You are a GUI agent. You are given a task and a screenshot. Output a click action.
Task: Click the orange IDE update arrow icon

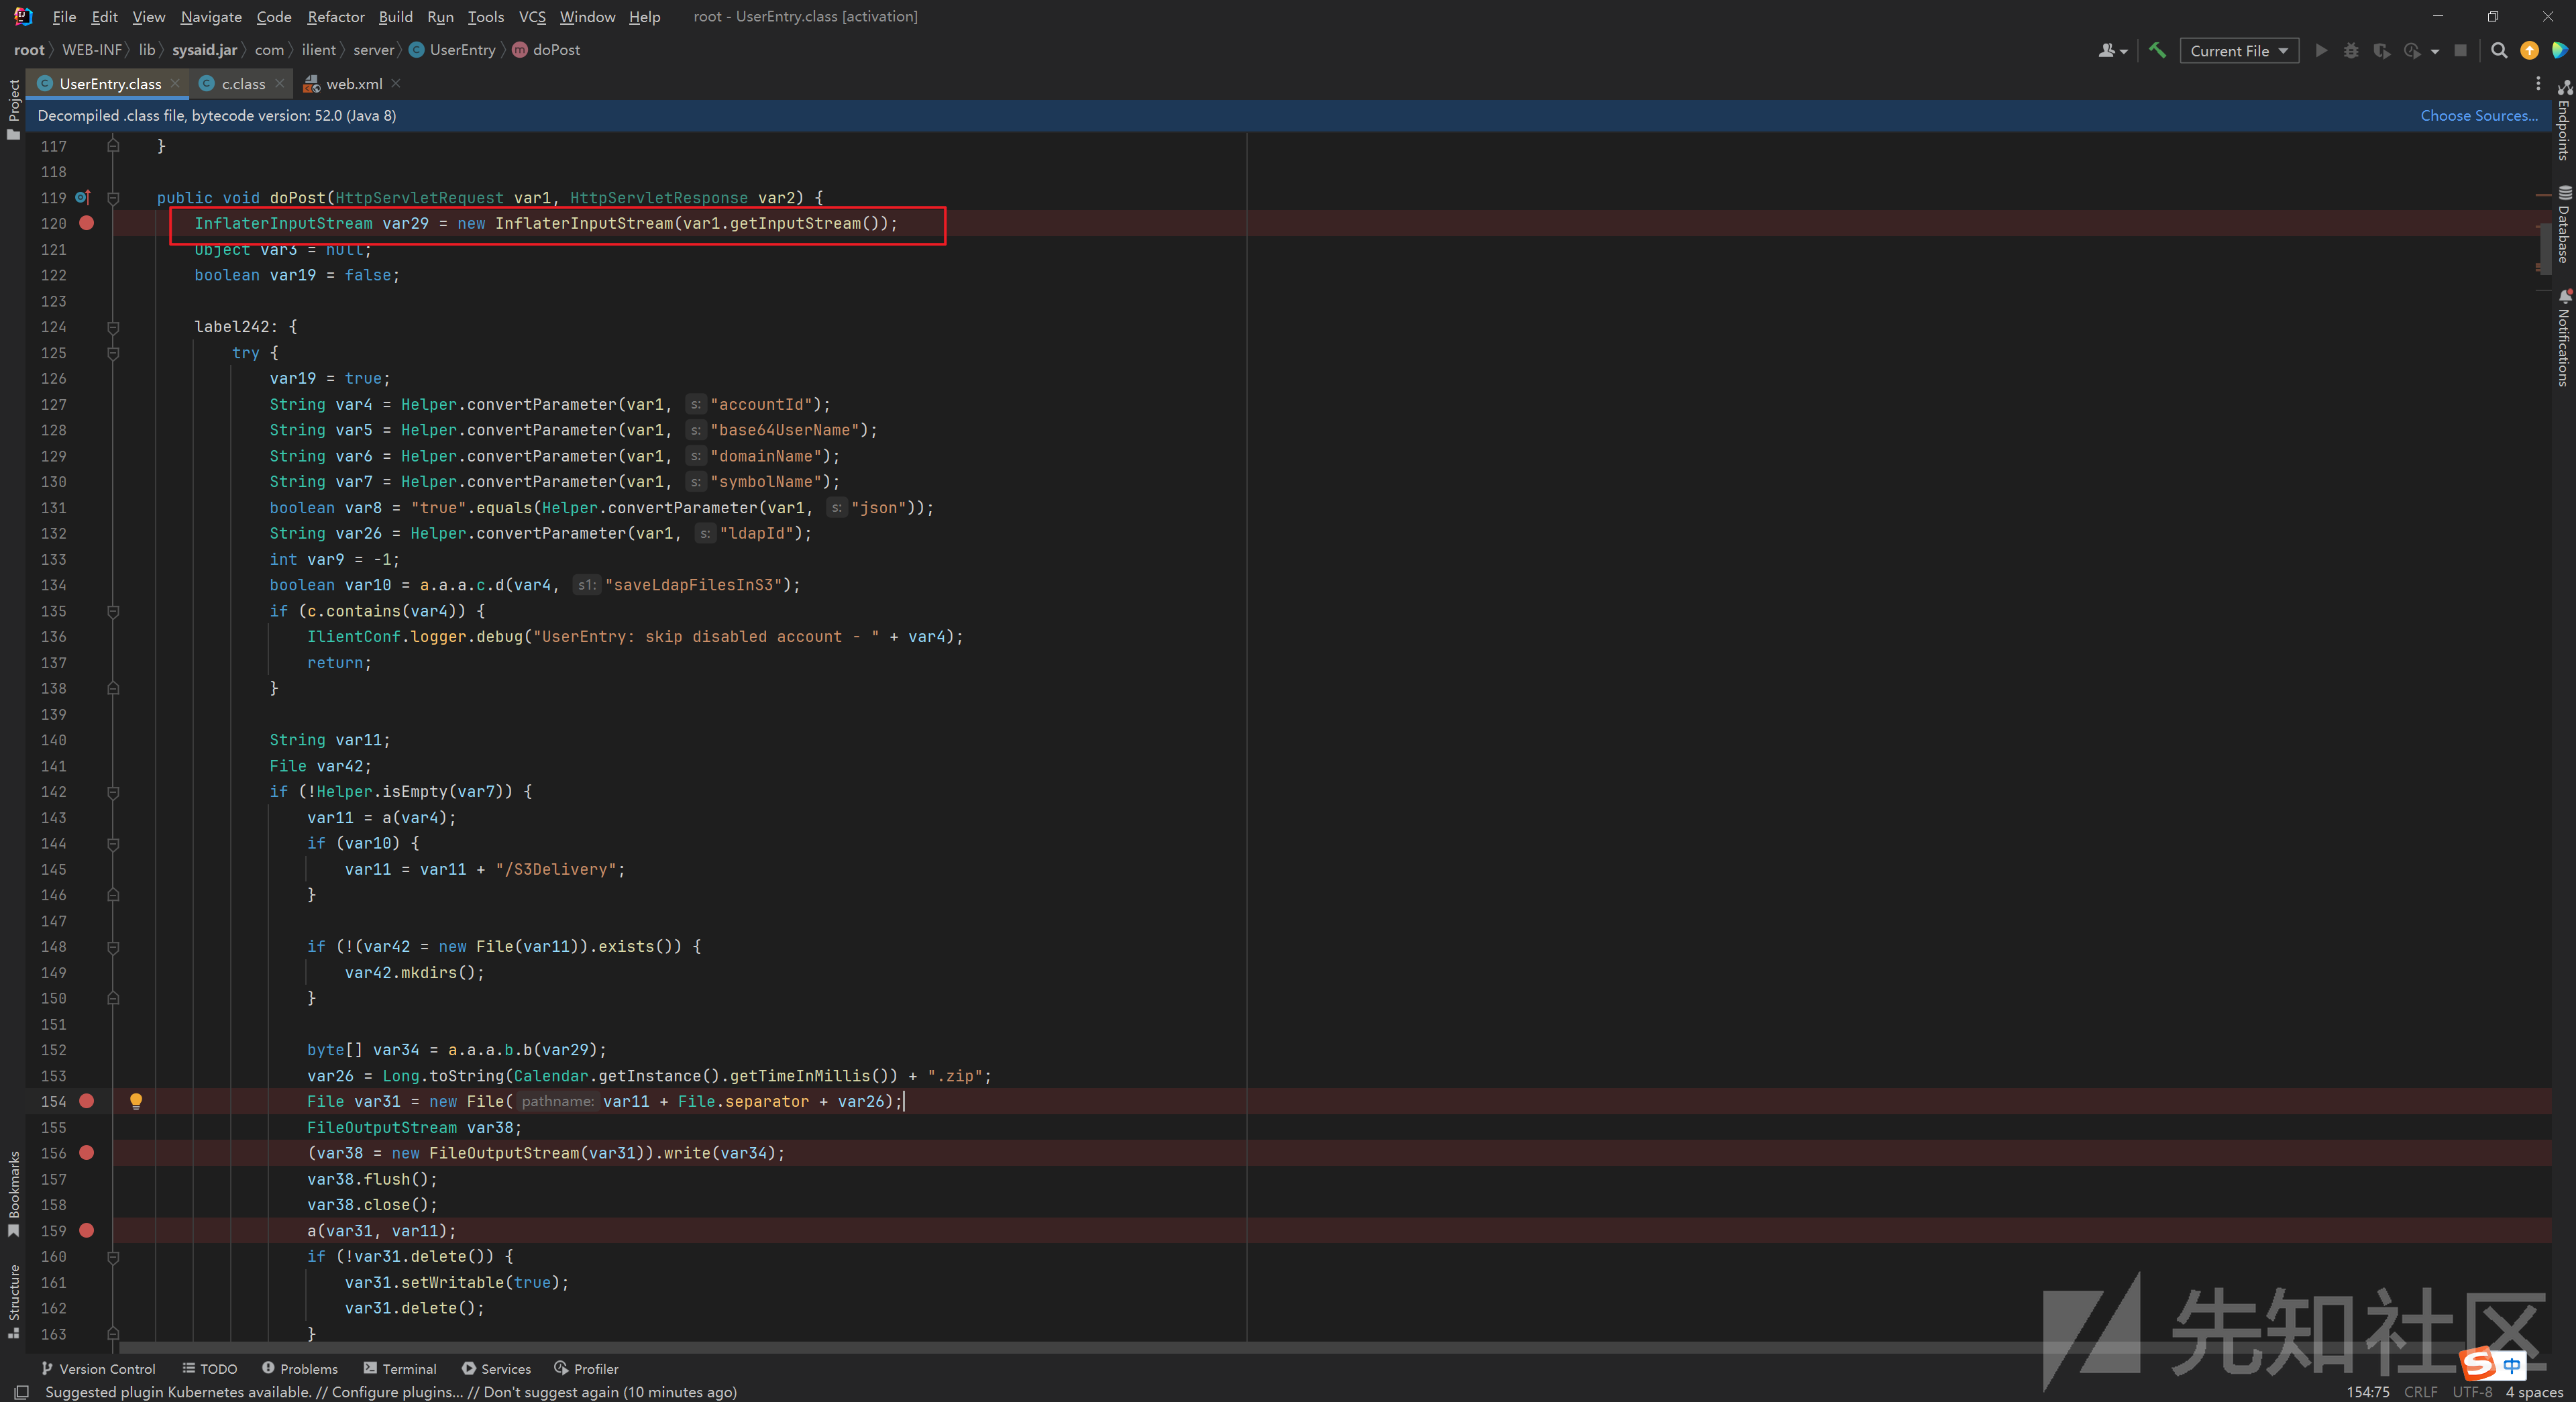(2529, 50)
